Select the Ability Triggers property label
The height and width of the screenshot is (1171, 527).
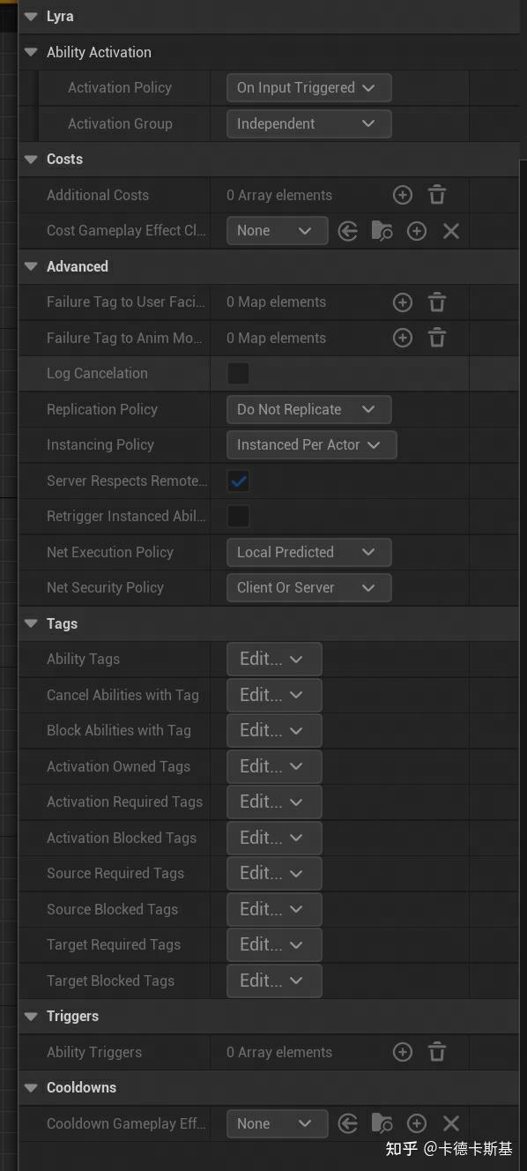pos(94,1052)
